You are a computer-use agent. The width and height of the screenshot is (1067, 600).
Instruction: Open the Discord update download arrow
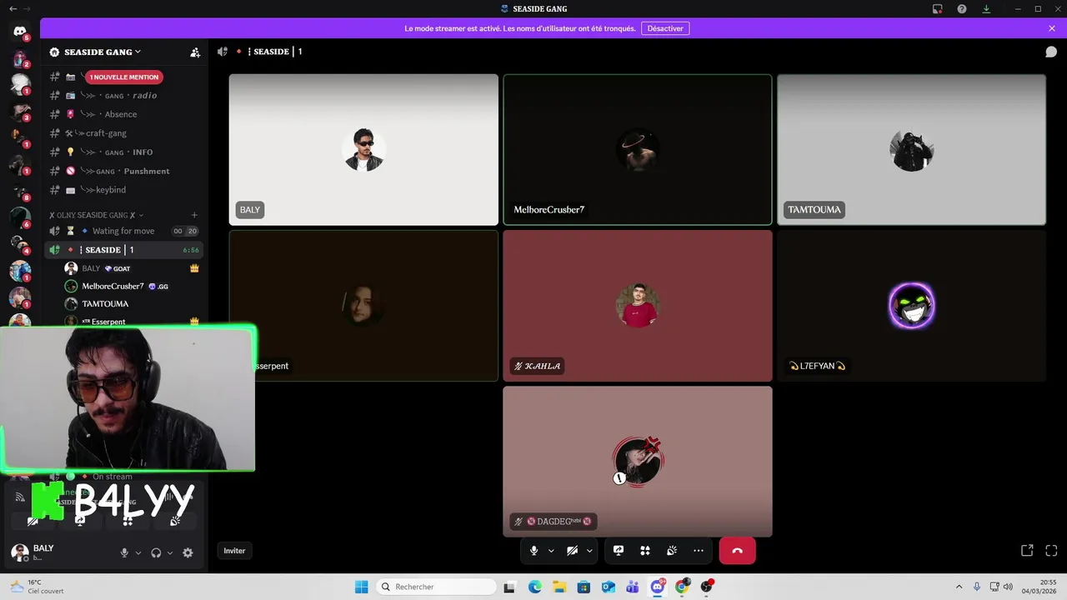pos(986,9)
